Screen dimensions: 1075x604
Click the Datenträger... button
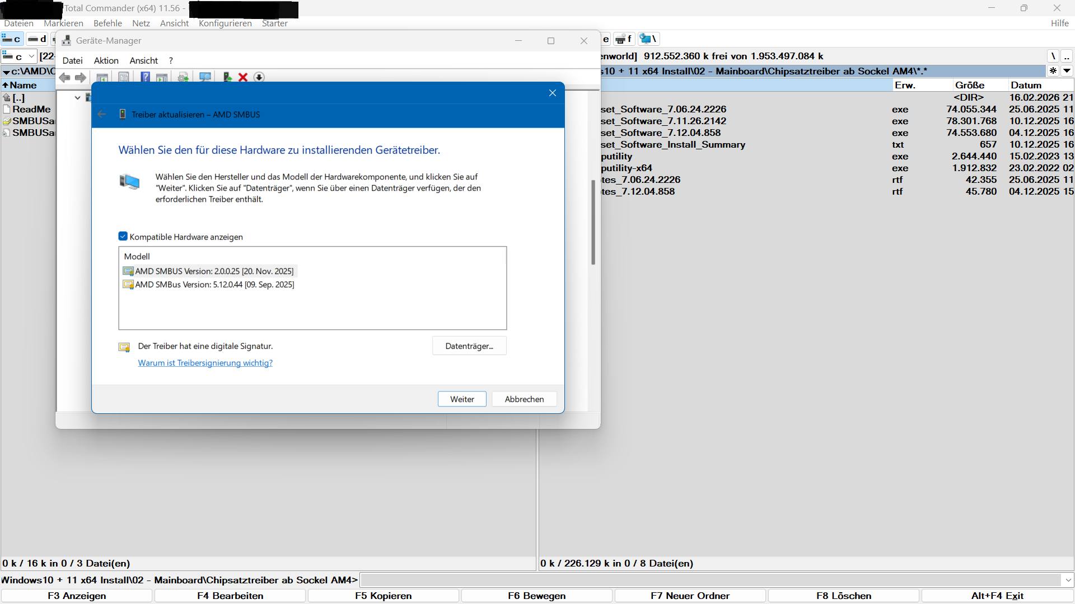469,346
